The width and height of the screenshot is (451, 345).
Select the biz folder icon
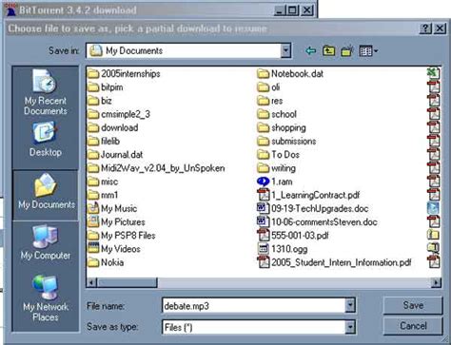coord(93,101)
